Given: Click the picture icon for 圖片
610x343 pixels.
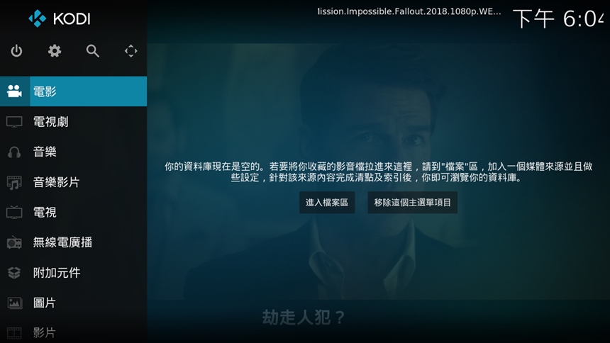Looking at the screenshot, I should point(14,303).
